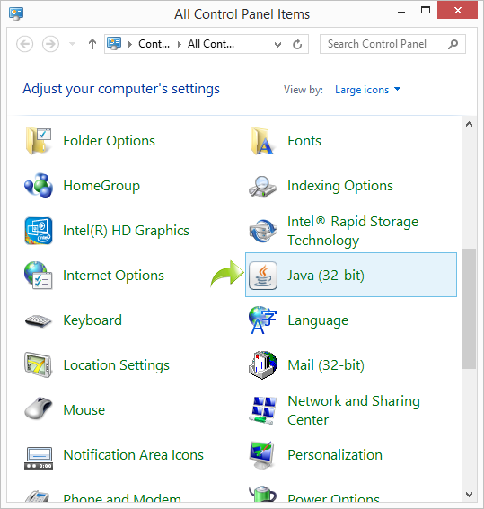Open Java (32-bit) text link
The height and width of the screenshot is (509, 484).
(326, 276)
